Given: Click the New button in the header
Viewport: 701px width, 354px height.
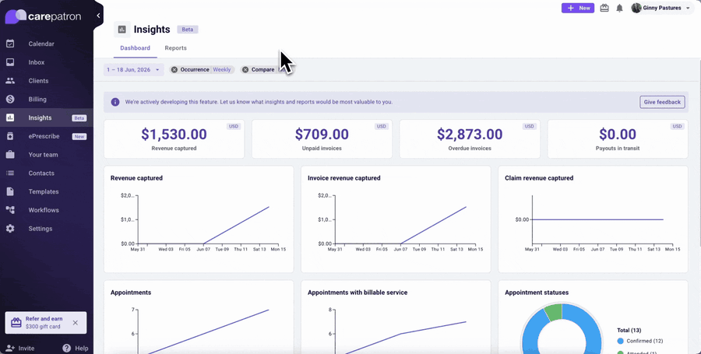Looking at the screenshot, I should pos(578,8).
